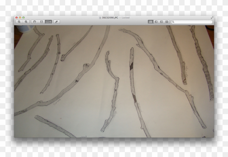
Task: Click inside the search field
Action: (x=193, y=22)
